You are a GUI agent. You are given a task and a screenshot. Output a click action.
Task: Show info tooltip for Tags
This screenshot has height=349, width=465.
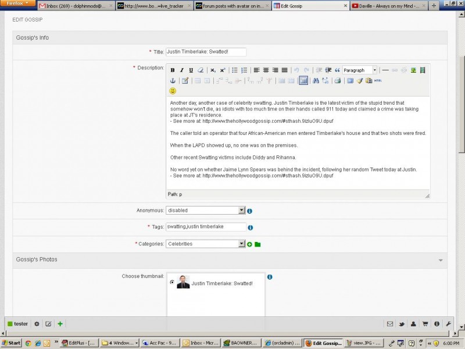pos(251,227)
